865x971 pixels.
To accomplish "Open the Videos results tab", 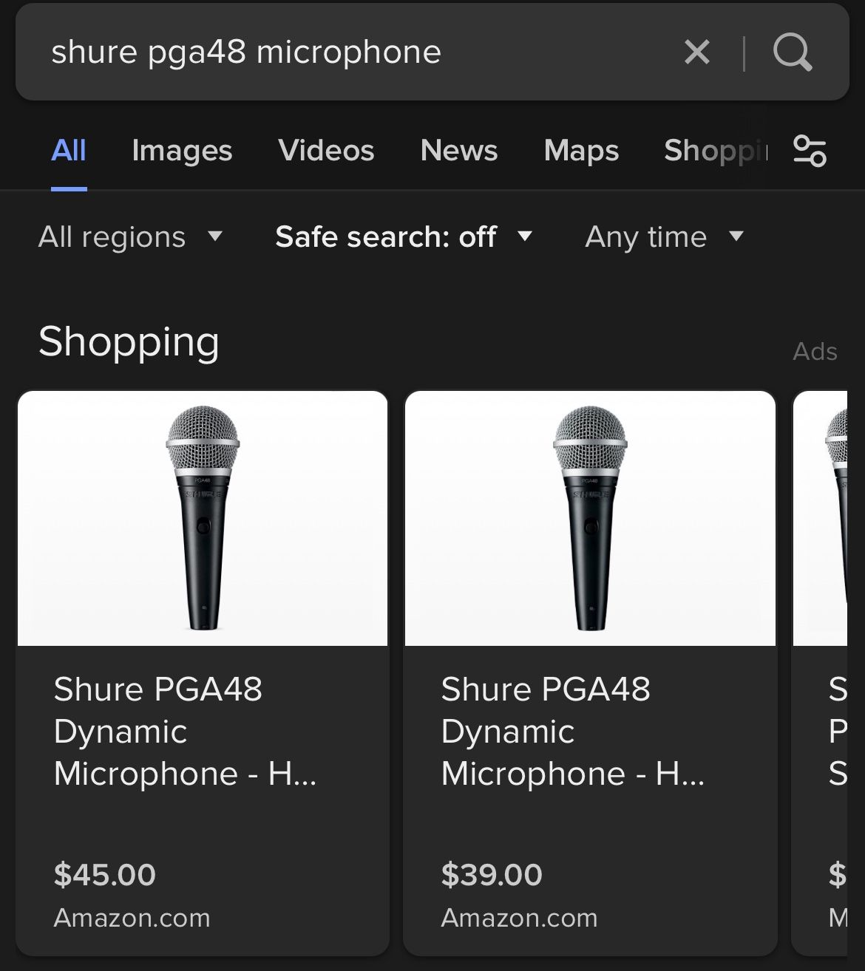I will pos(326,151).
